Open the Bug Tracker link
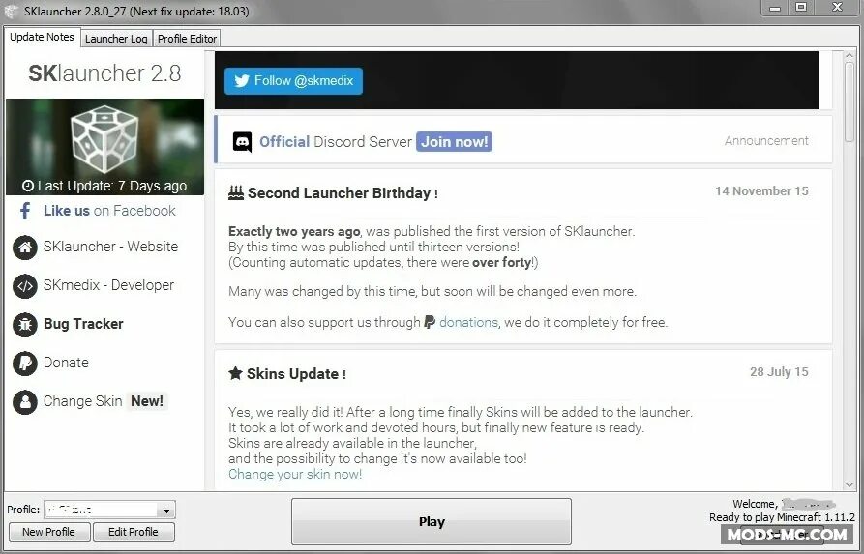 pyautogui.click(x=83, y=324)
